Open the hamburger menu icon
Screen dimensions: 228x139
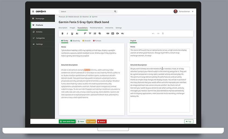coord(33,11)
